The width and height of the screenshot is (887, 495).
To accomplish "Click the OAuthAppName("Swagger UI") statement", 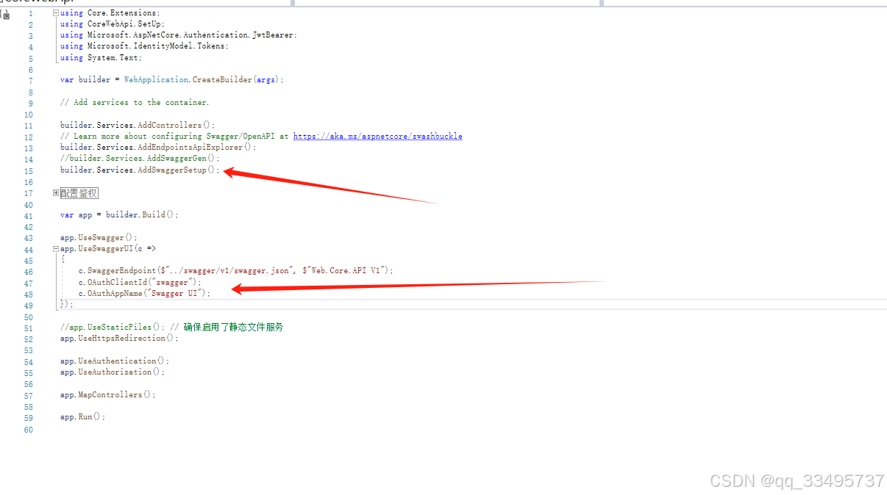I will [x=143, y=293].
